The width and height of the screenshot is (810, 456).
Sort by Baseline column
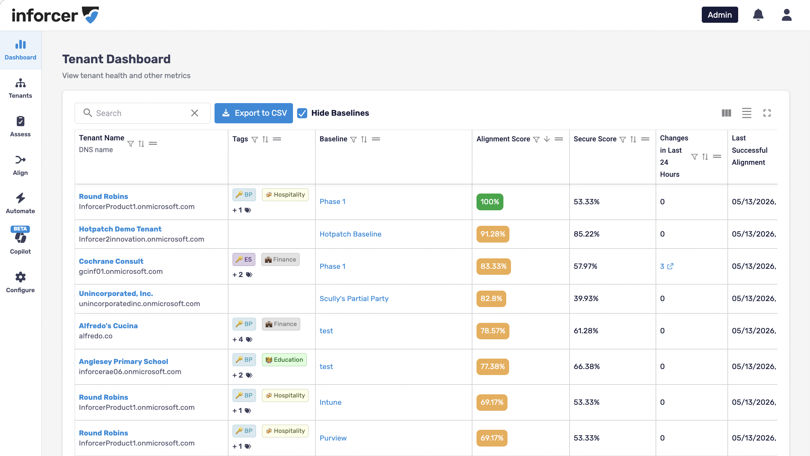pyautogui.click(x=364, y=139)
